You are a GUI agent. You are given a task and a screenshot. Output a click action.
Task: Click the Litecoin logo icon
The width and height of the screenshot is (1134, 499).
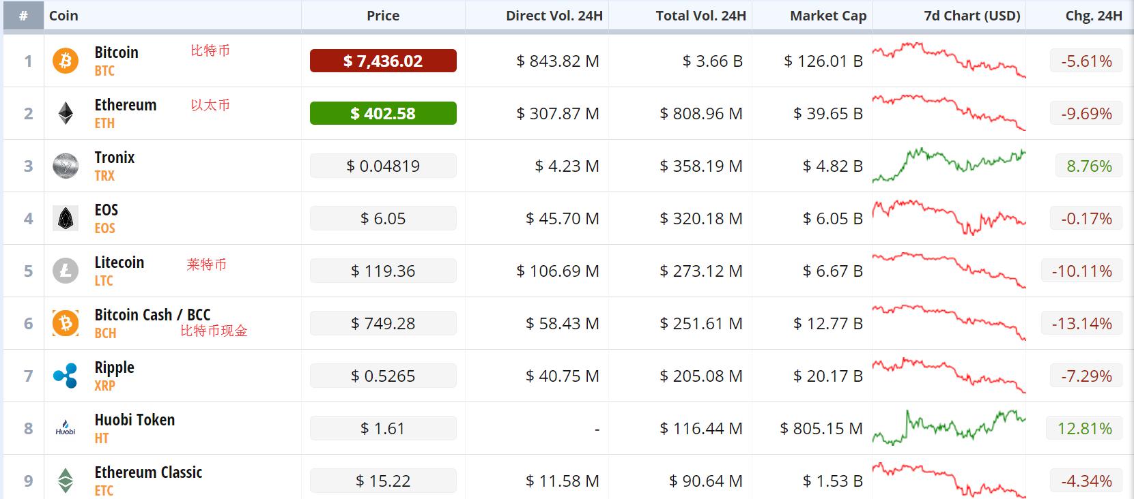point(66,271)
